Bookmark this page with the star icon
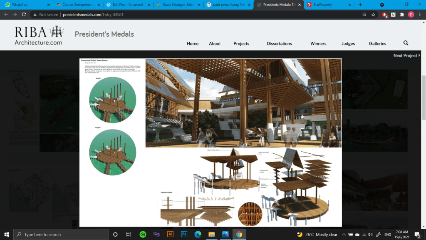 (x=373, y=14)
